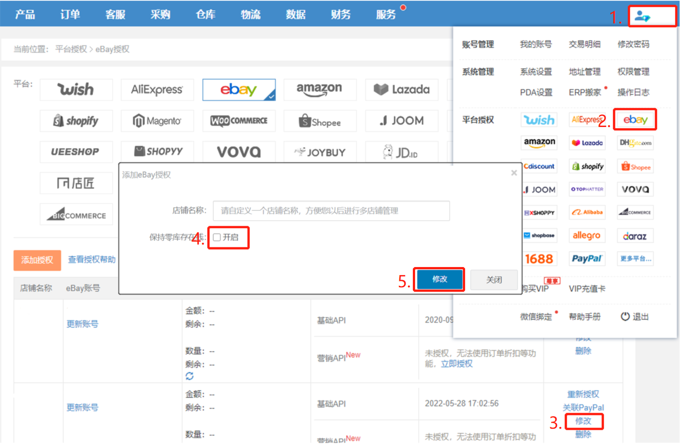Close the 添加eBay授权 dialog with X

click(x=514, y=173)
